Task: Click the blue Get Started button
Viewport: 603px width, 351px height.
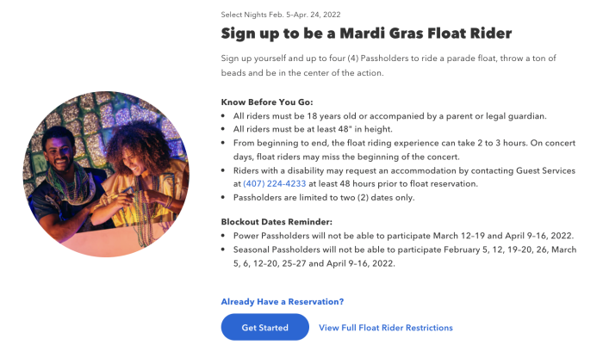Action: point(264,327)
